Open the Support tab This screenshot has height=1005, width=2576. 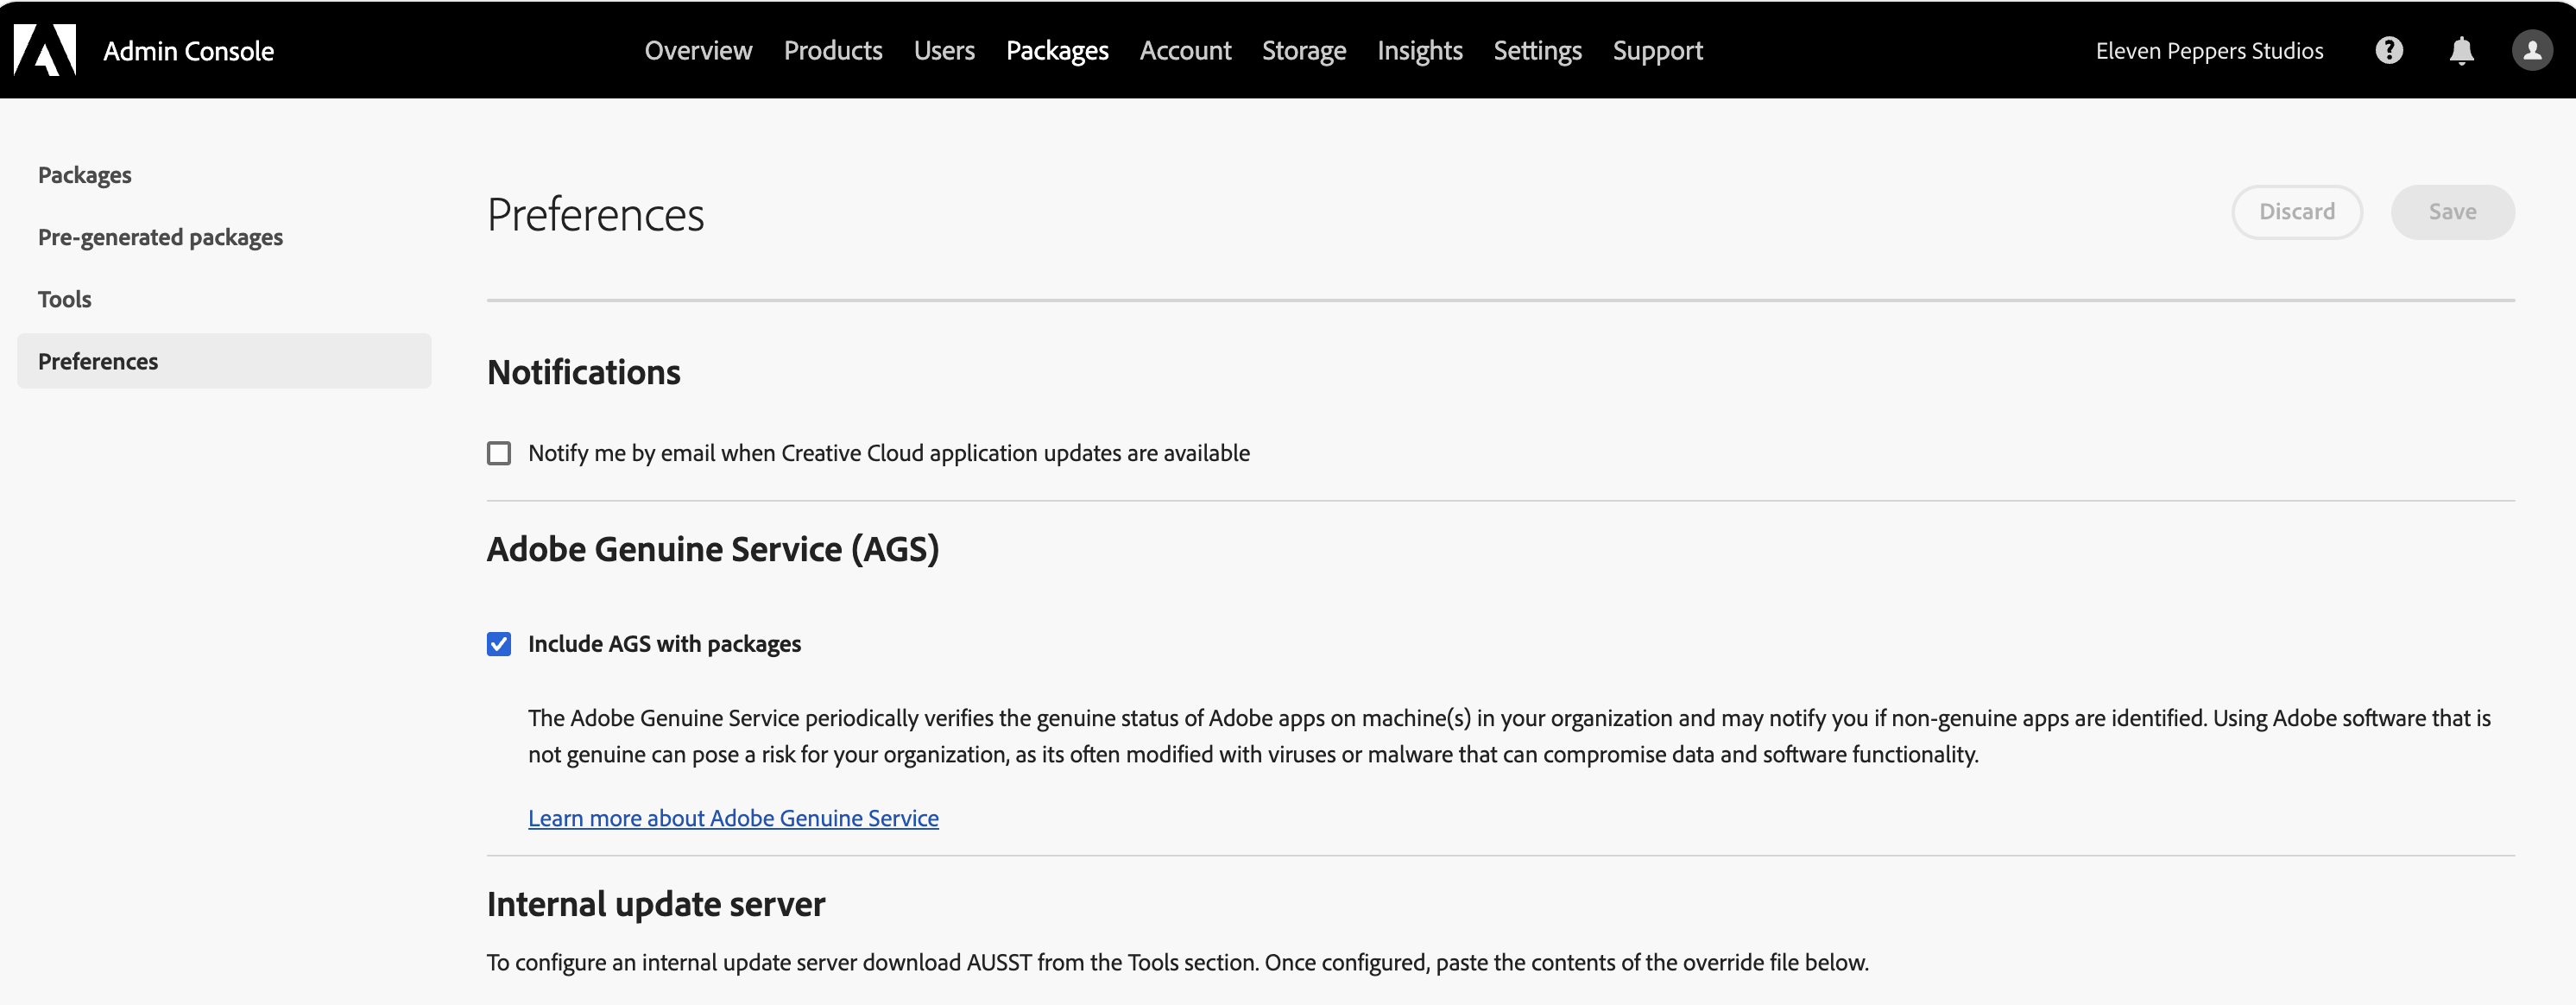point(1657,50)
